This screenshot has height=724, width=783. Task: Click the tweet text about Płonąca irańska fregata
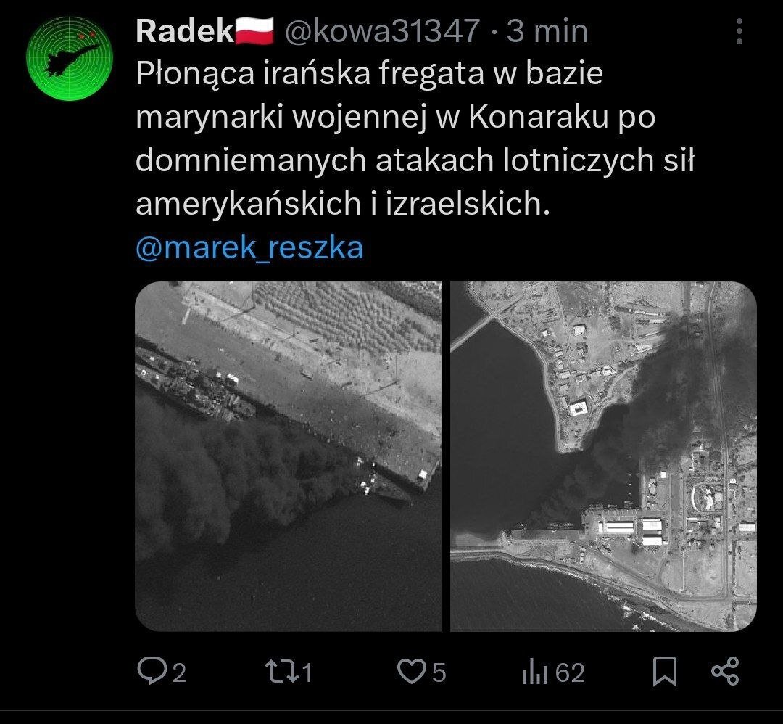coord(415,139)
